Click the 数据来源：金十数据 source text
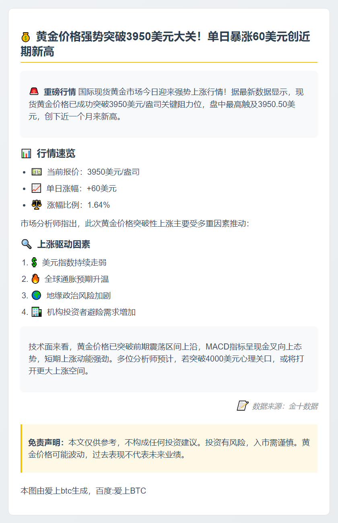The image size is (338, 523). pos(285,406)
